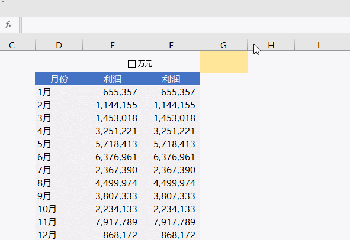Select column D header
This screenshot has width=350, height=240.
pyautogui.click(x=59, y=46)
